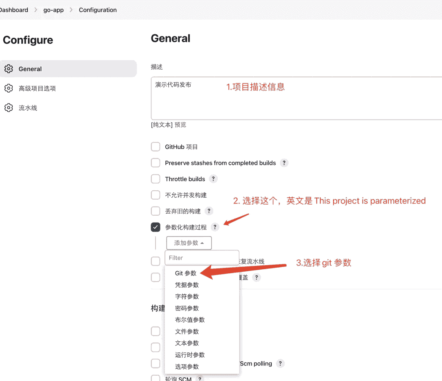Select Git 参数 from the parameter list
This screenshot has width=442, height=381.
186,273
